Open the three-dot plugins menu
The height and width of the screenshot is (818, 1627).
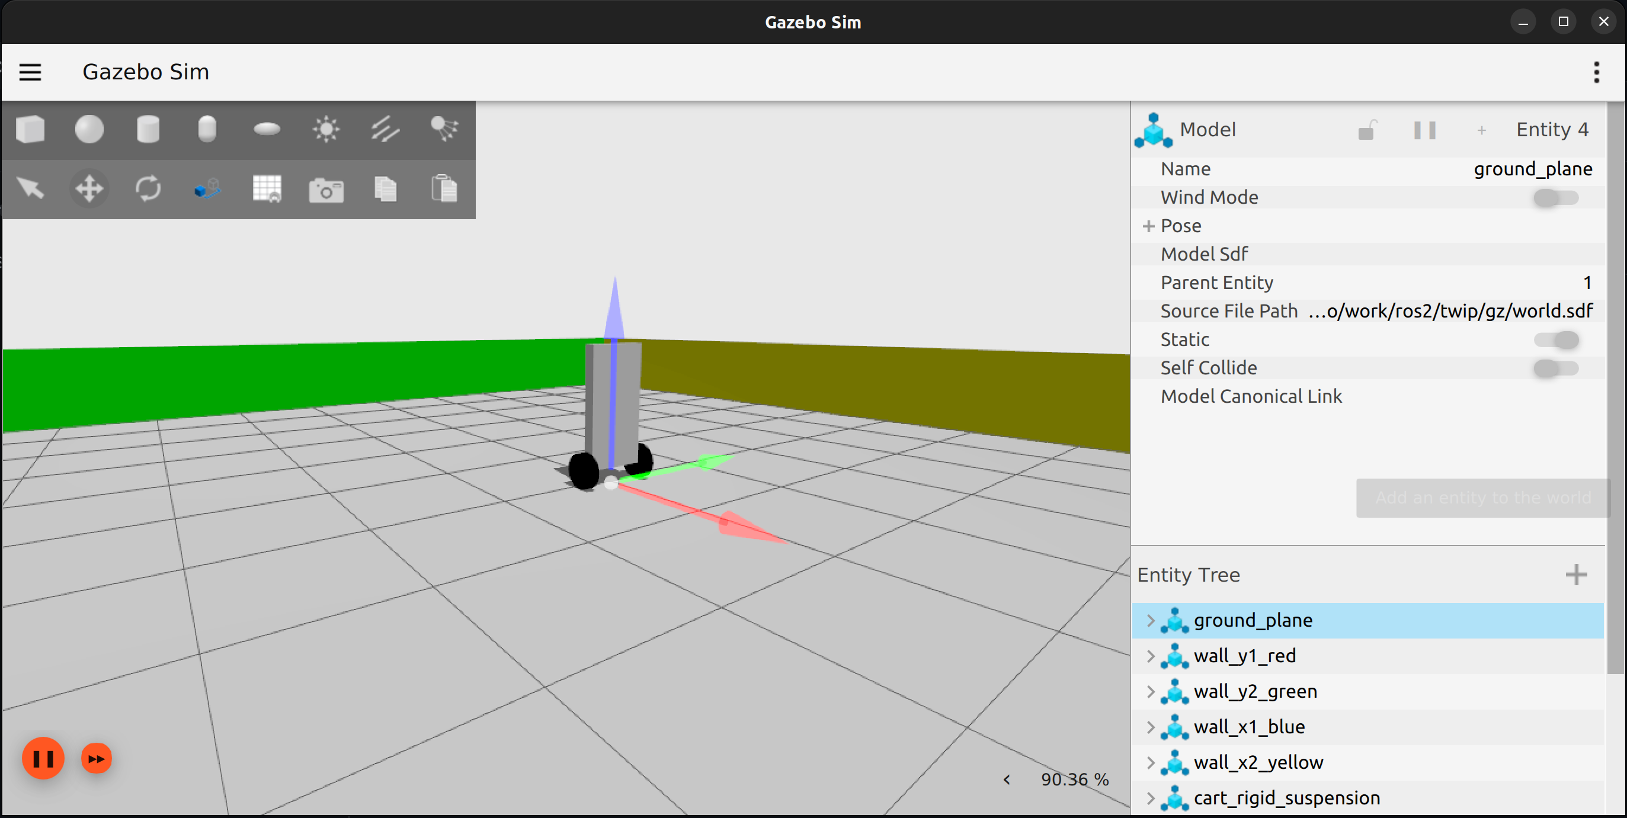[x=1596, y=72]
